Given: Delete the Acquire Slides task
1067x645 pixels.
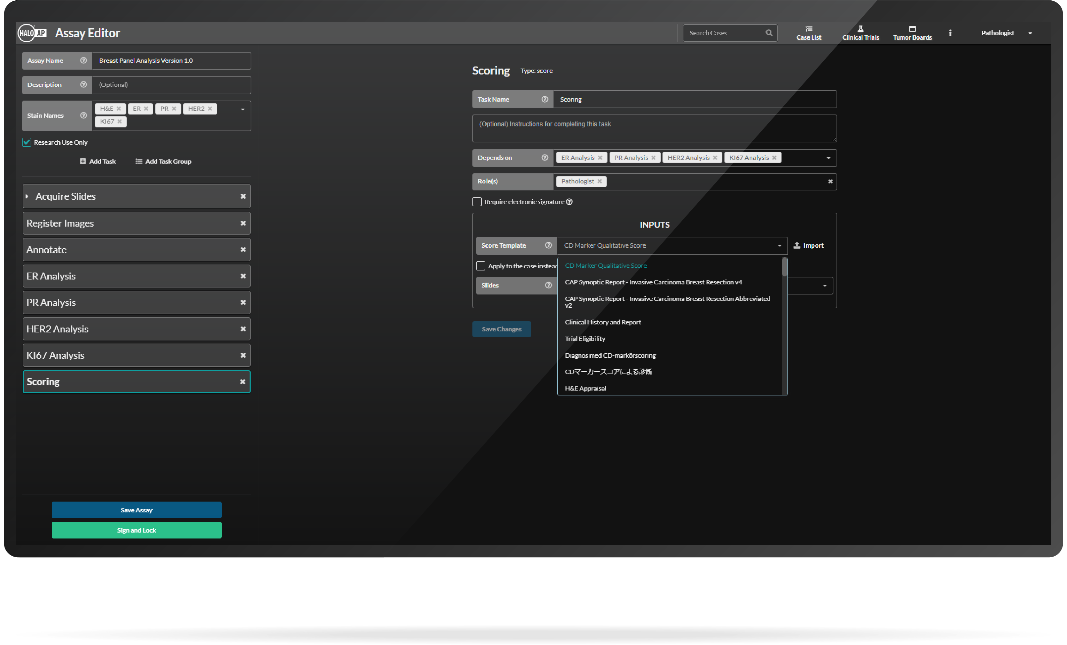Looking at the screenshot, I should click(x=243, y=197).
